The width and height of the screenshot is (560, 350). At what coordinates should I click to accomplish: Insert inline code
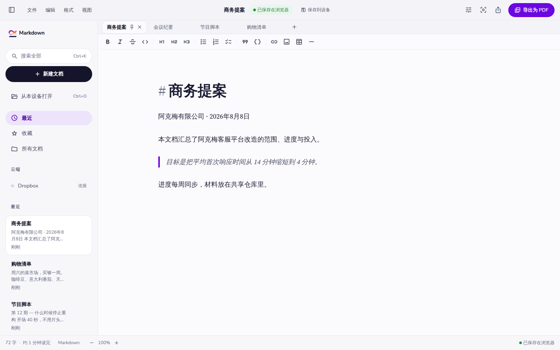145,42
